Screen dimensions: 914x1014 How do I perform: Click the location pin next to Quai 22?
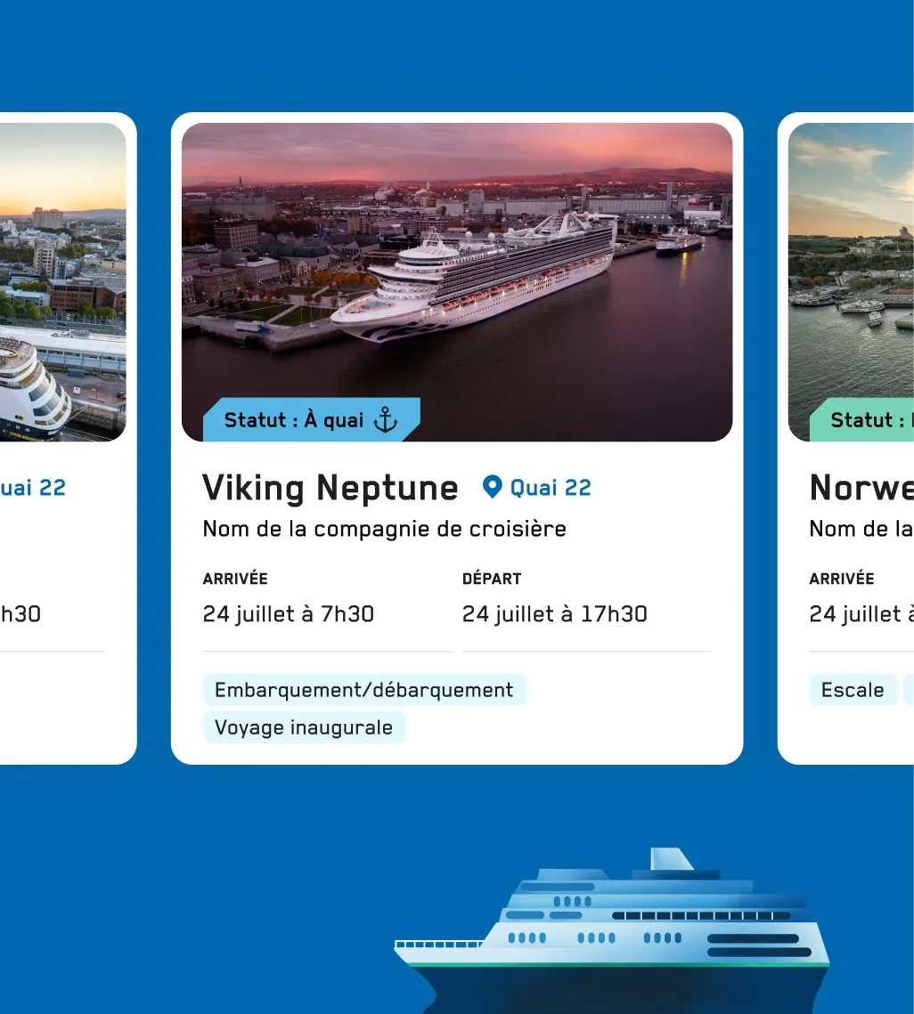tap(493, 487)
